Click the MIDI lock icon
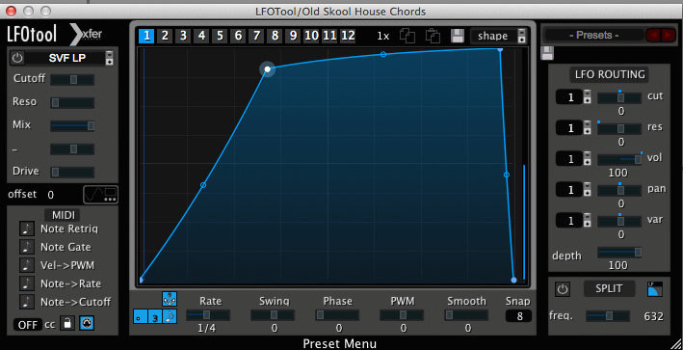Image resolution: width=683 pixels, height=350 pixels. coord(67,323)
